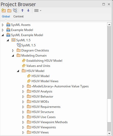Screen dimensions: 113x136
Task: Collapse the Modeling Domain package
Action: click(13, 56)
